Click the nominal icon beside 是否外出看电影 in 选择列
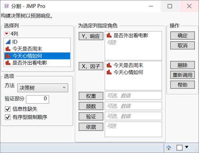Image resolution: width=199 pixels, height=153 pixels. 8,63
